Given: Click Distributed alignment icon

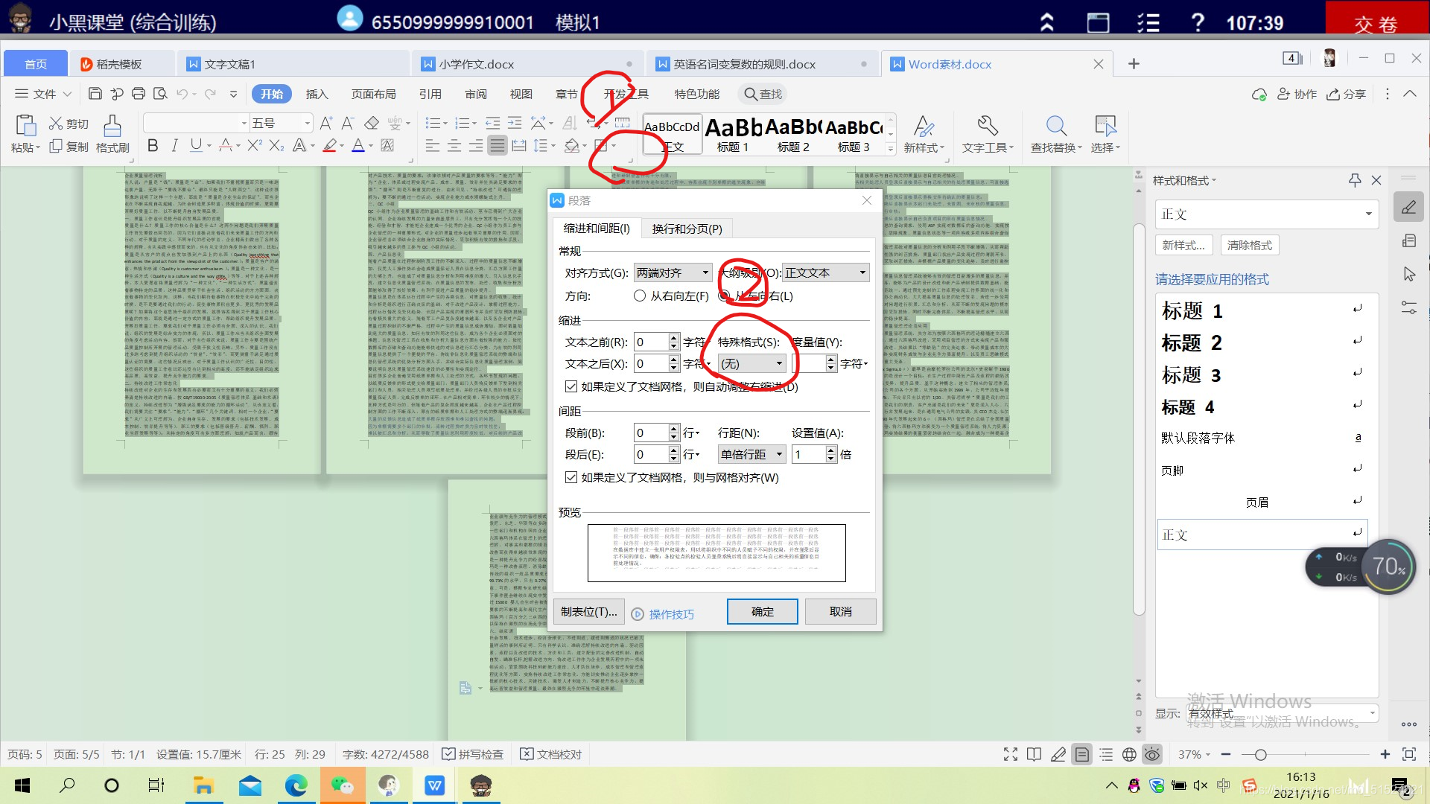Looking at the screenshot, I should coord(519,145).
